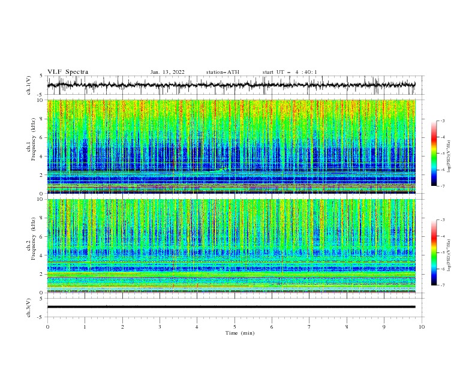This screenshot has width=475, height=367.
Task: Click the 'VLF Spectra' title text
Action: click(x=68, y=72)
